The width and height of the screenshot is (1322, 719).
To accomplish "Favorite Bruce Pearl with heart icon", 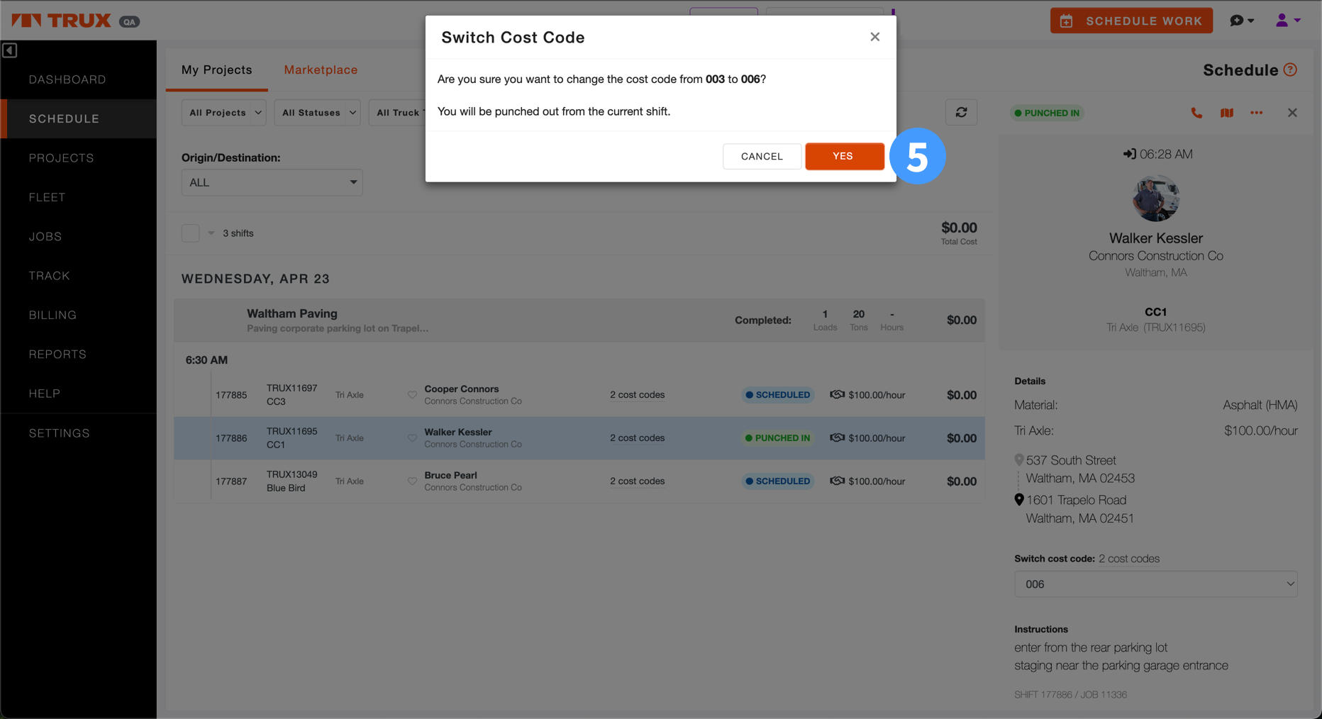I will [x=412, y=481].
